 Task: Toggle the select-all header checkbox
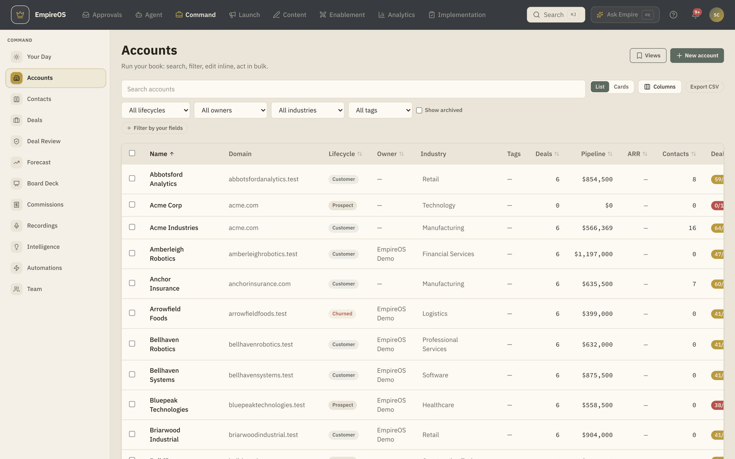[132, 153]
